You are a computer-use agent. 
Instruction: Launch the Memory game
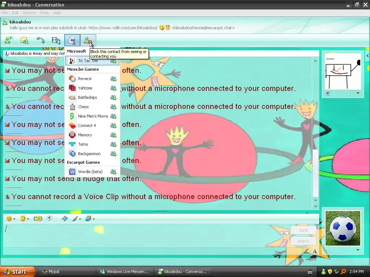point(92,135)
